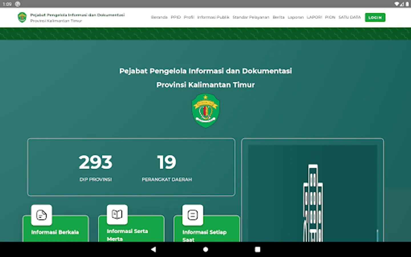Select the Informasi Serta Merta book icon
This screenshot has width=411, height=257.
click(x=117, y=214)
